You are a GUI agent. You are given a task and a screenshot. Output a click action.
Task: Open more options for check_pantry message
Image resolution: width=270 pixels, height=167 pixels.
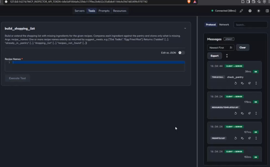pyautogui.click(x=256, y=83)
